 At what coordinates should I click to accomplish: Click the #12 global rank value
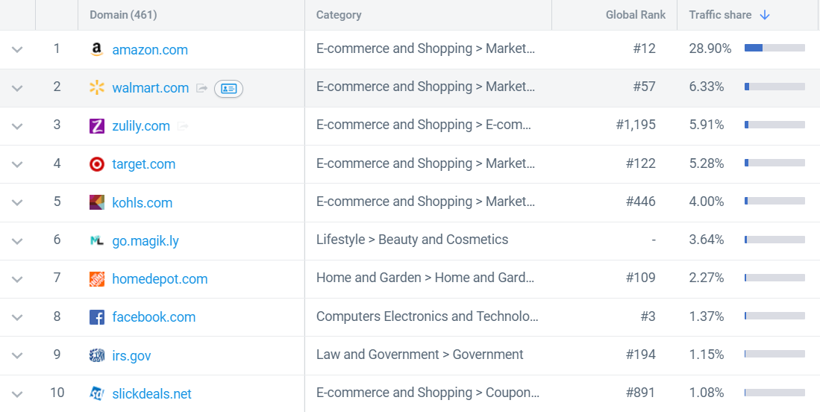[645, 49]
